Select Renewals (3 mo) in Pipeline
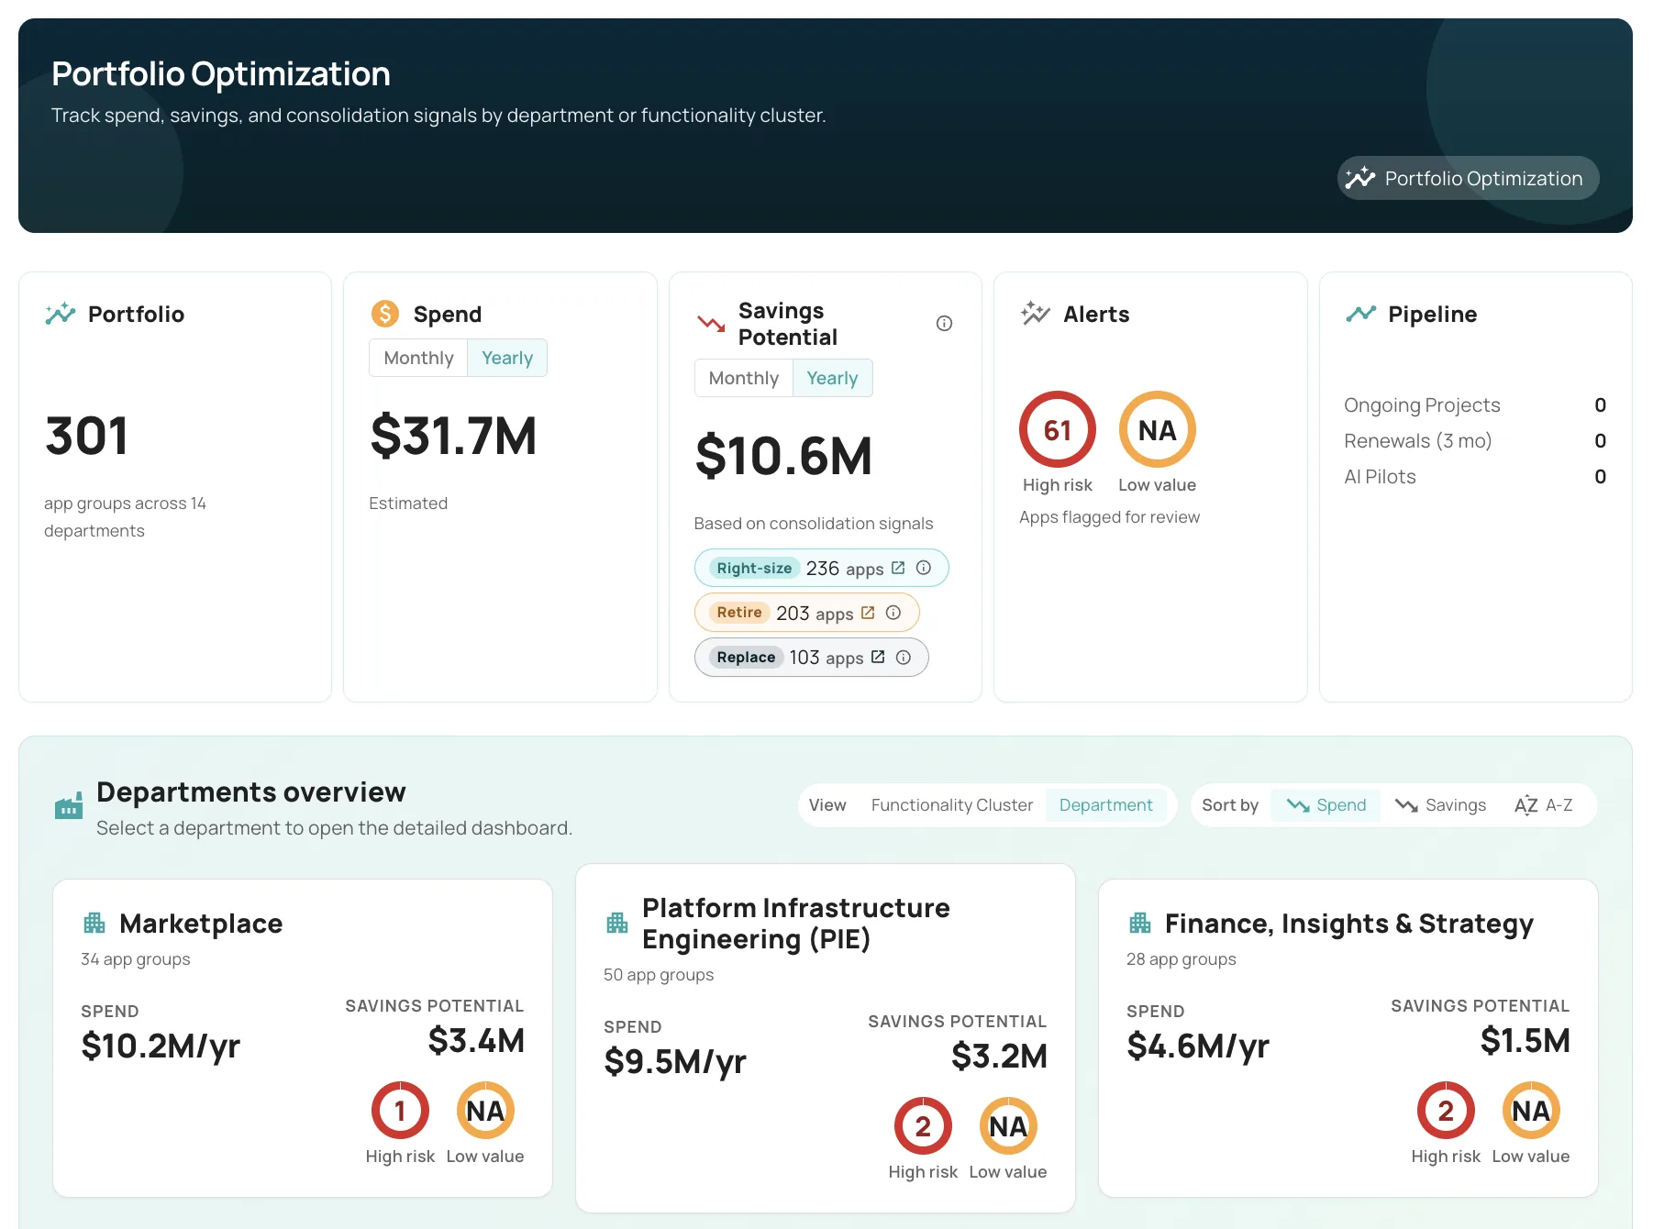The image size is (1653, 1229). [x=1475, y=440]
